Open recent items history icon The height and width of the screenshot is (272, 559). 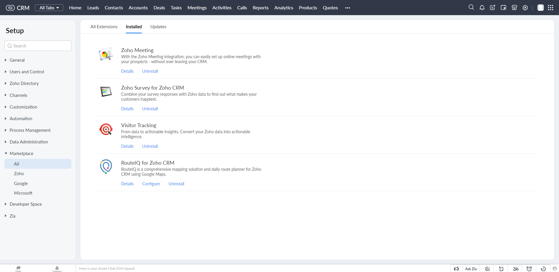(x=543, y=269)
